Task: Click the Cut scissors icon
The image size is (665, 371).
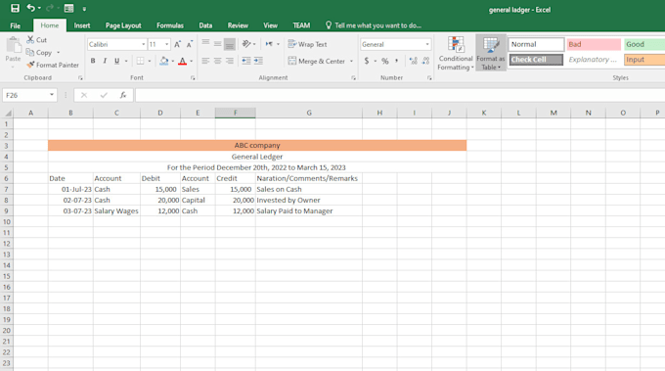Action: tap(30, 39)
